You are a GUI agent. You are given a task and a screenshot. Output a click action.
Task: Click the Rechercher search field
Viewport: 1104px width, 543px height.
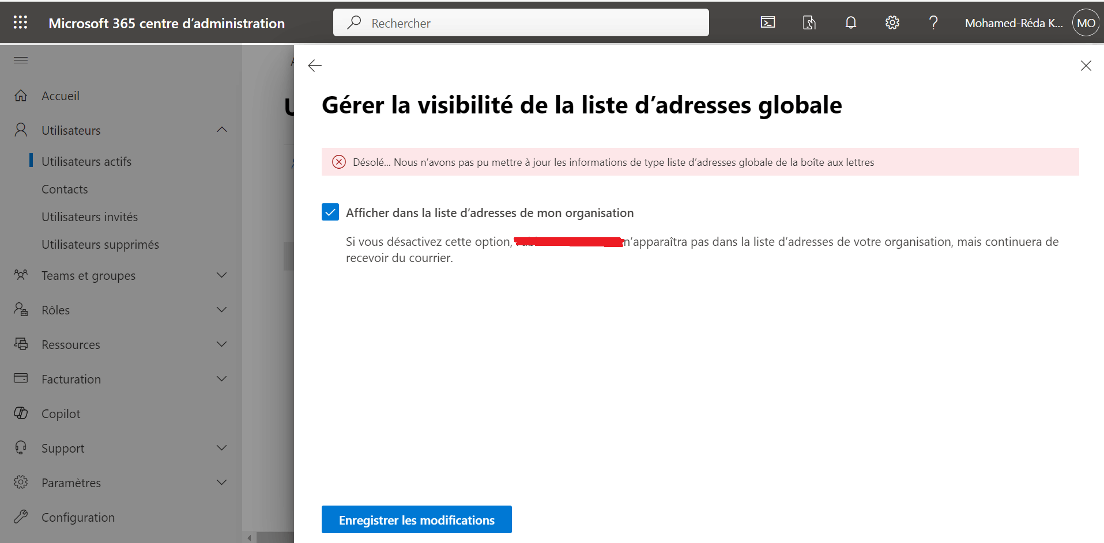click(521, 22)
